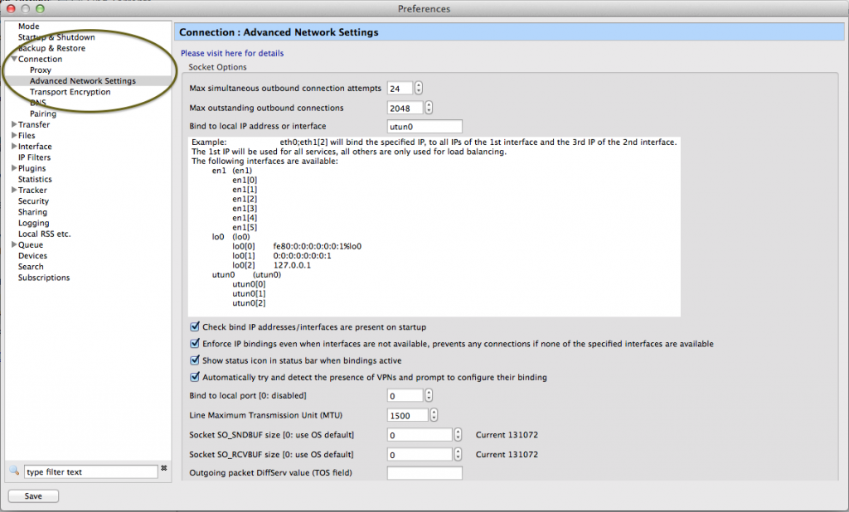
Task: Select Startup & Shutdown section
Action: point(56,36)
